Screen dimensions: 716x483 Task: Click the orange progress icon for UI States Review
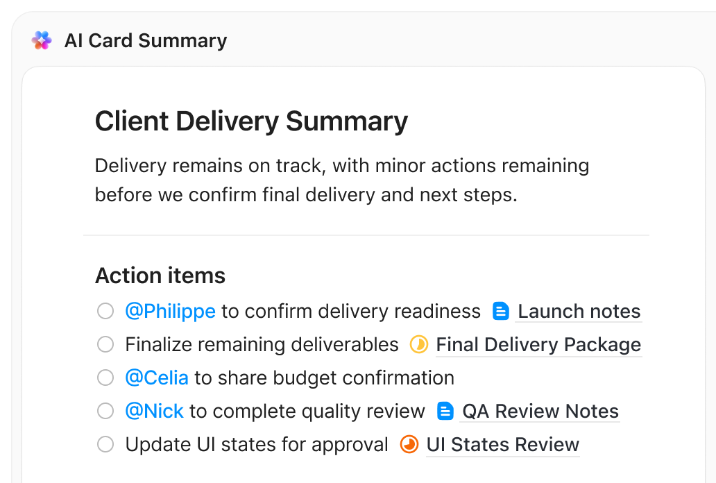coord(409,444)
